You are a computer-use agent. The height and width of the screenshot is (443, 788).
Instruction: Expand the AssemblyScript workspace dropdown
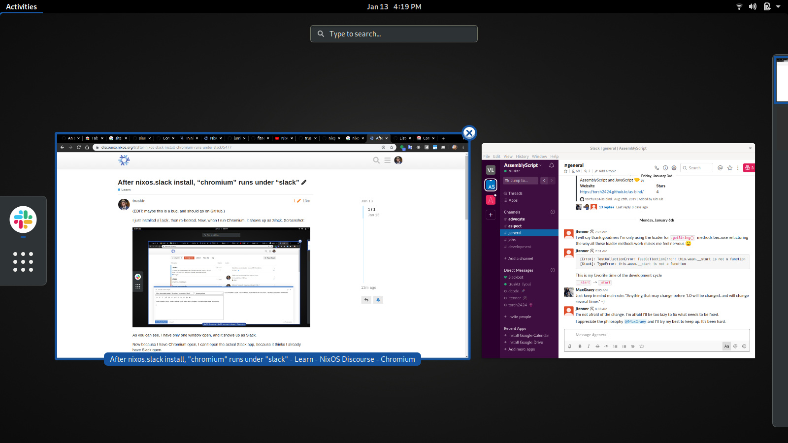click(x=523, y=165)
